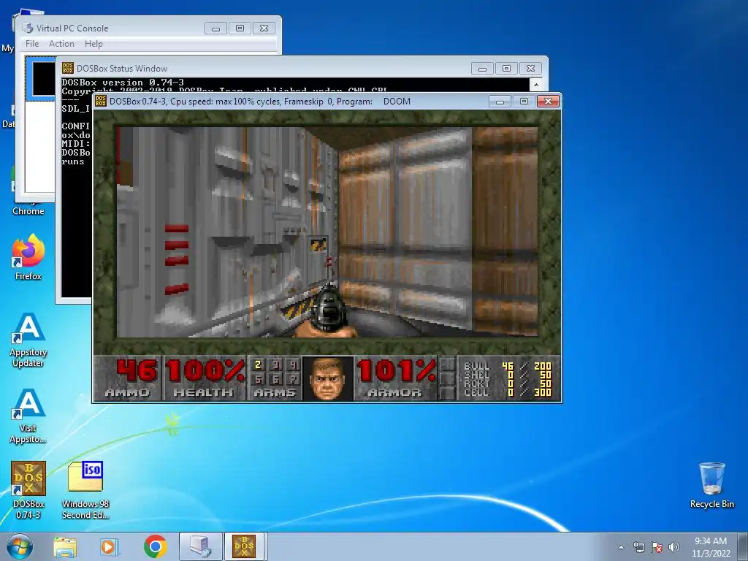Open the Windows Start orb
Viewport: 748px width, 561px height.
[x=19, y=546]
